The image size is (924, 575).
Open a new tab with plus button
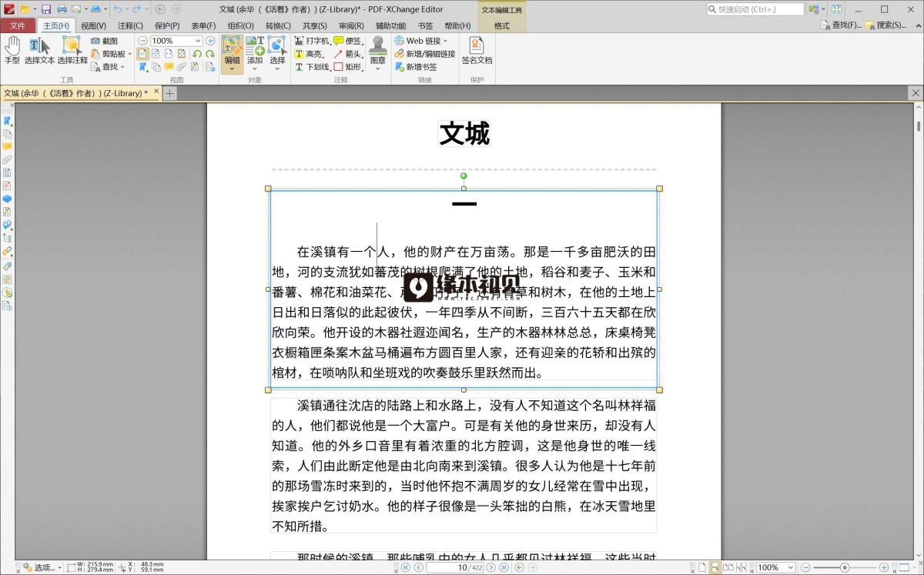170,93
